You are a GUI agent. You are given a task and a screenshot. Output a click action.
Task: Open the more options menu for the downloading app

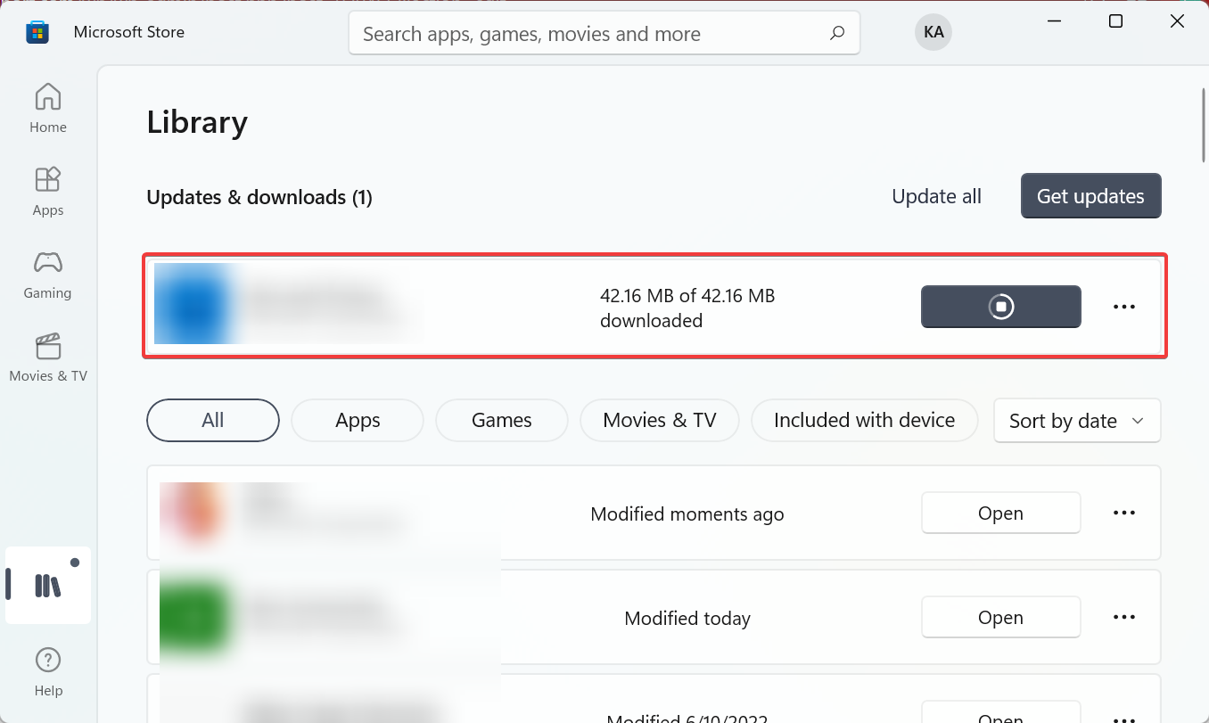(x=1124, y=306)
